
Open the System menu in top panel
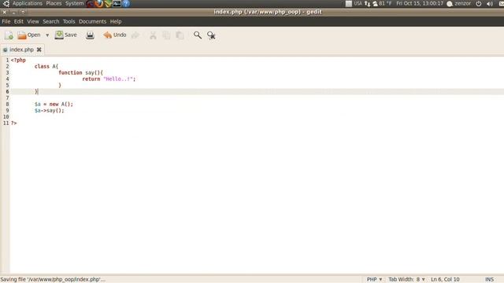point(74,3)
